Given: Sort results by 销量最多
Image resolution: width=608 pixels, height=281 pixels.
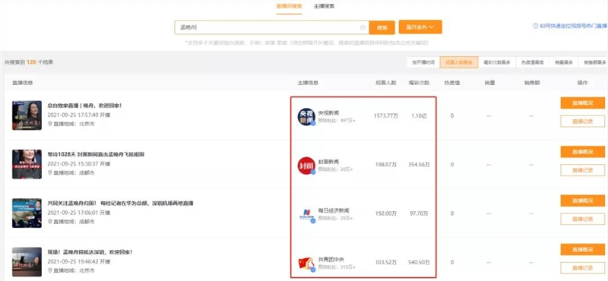Looking at the screenshot, I should (x=563, y=62).
